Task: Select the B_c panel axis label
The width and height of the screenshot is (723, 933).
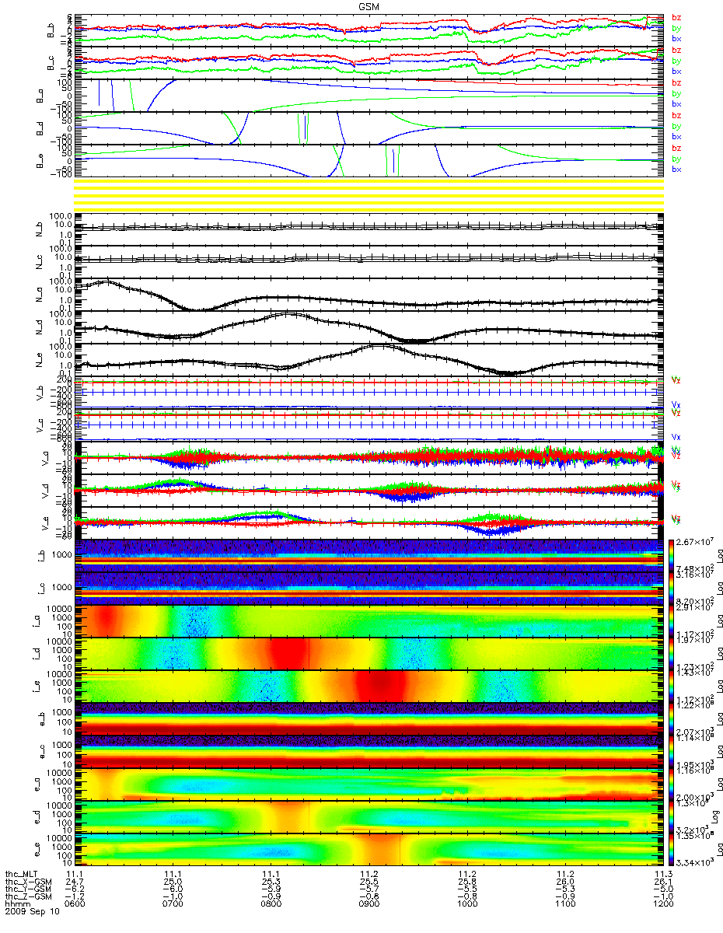Action: point(51,61)
